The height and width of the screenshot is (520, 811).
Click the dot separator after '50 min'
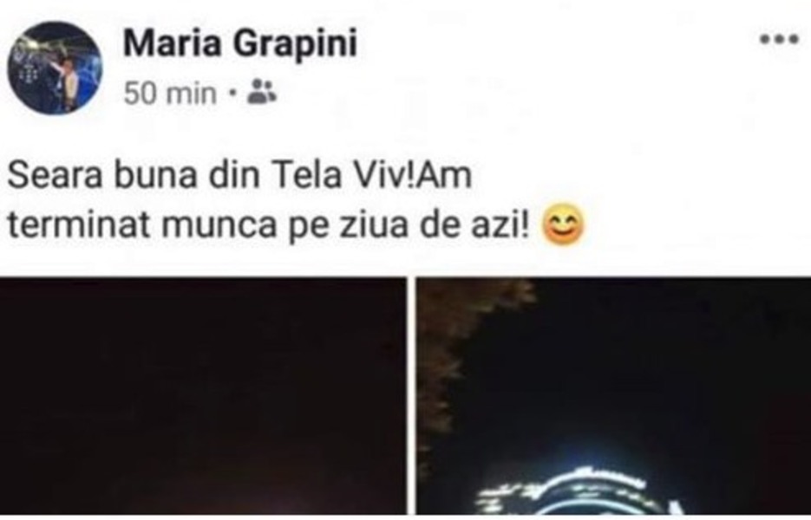(x=233, y=94)
